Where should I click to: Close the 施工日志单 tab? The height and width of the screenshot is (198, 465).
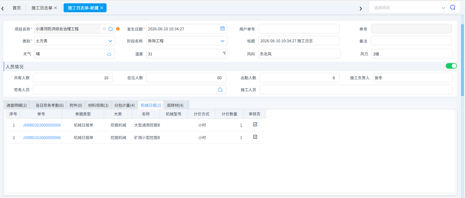tap(56, 8)
